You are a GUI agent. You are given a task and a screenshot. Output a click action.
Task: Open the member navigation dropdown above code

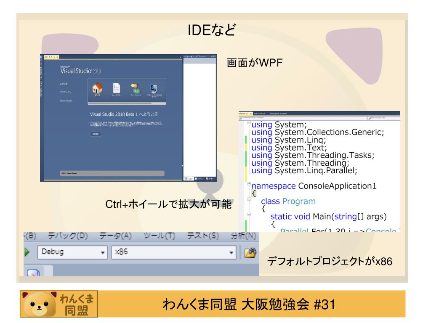click(384, 118)
